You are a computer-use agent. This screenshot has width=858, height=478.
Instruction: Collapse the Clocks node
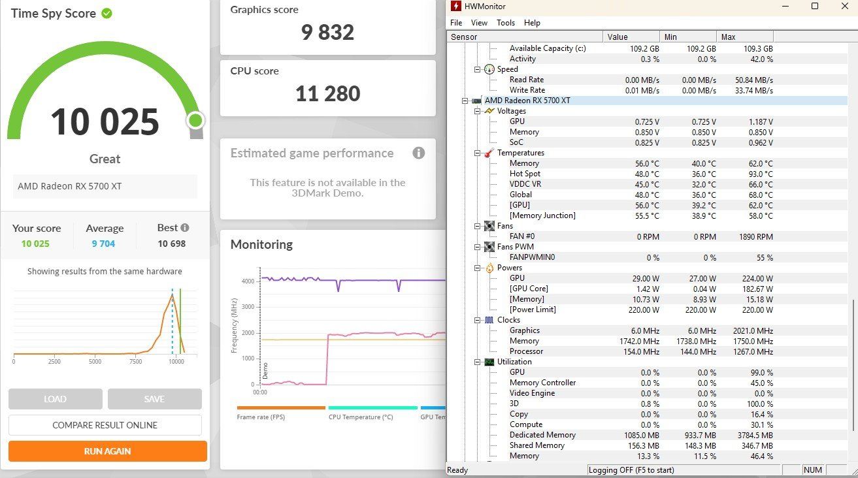tap(478, 320)
